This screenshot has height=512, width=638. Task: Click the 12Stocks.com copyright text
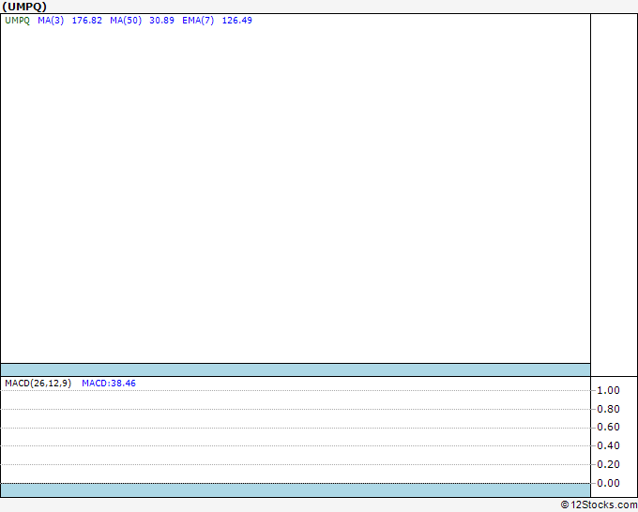click(x=599, y=504)
